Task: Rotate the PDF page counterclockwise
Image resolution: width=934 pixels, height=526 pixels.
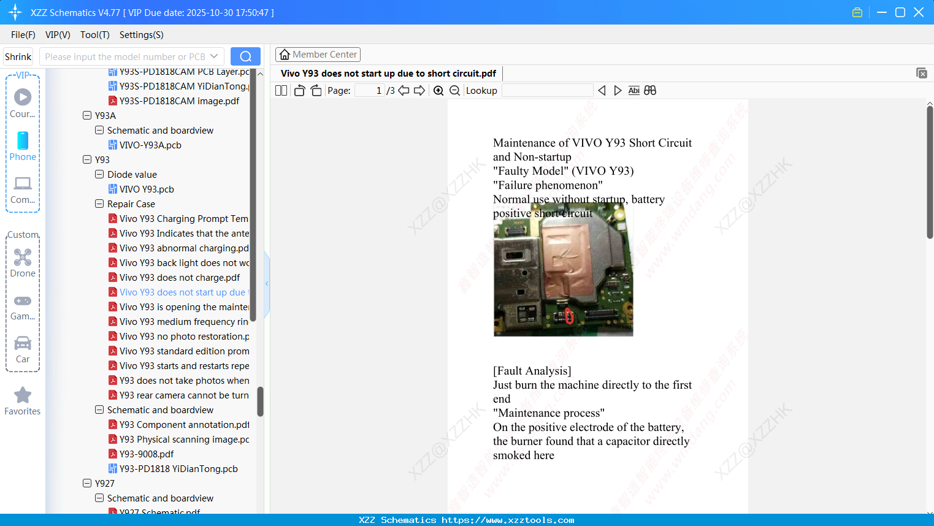Action: pyautogui.click(x=300, y=91)
